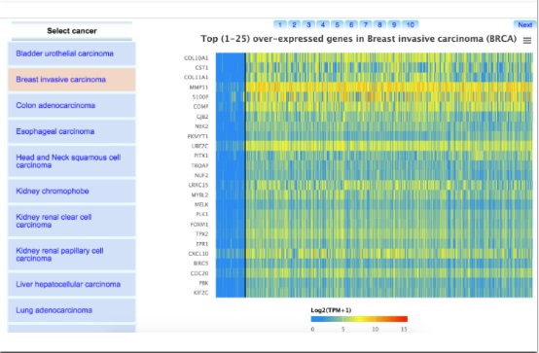Select Head and Neck squamous cell carcinoma
Viewport: 539px width, 353px height.
[72, 161]
